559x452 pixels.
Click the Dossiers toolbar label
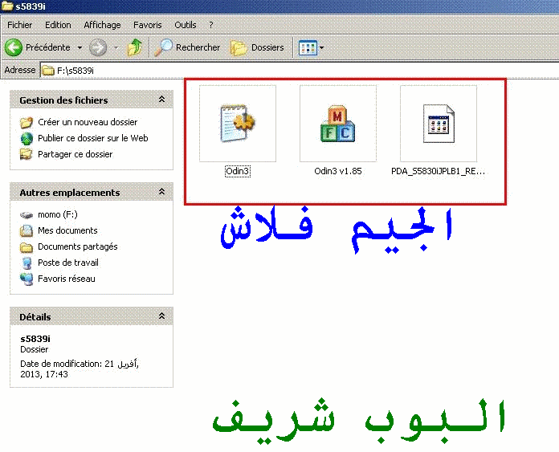pos(267,47)
